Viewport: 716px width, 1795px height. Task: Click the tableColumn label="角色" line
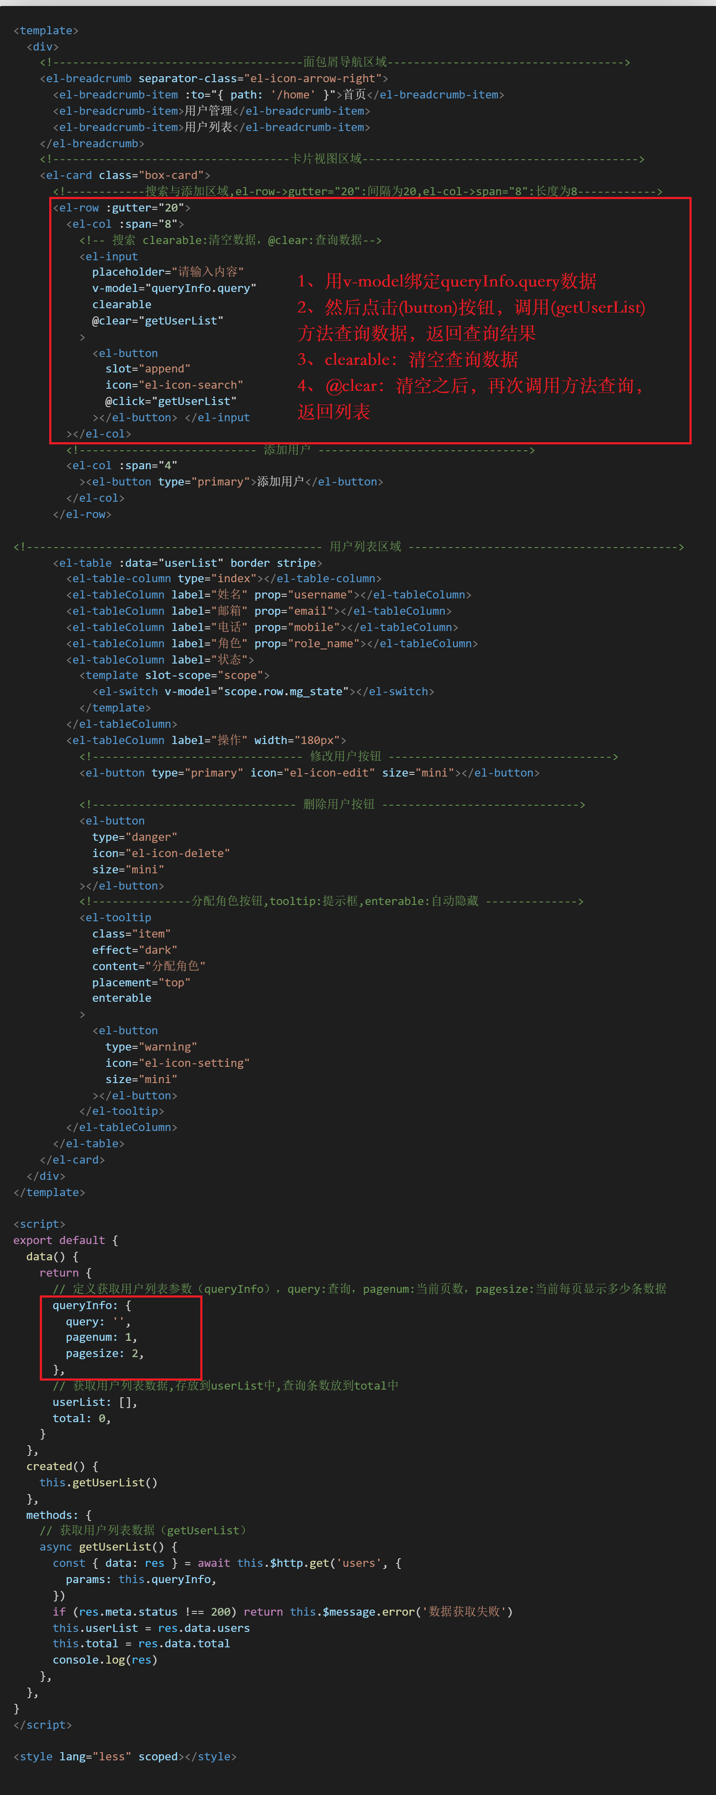272,644
